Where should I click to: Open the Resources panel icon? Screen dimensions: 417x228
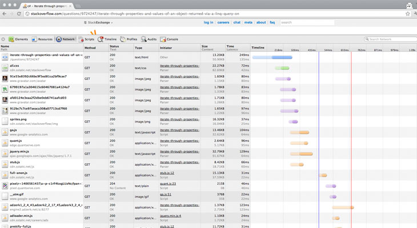tap(34, 39)
